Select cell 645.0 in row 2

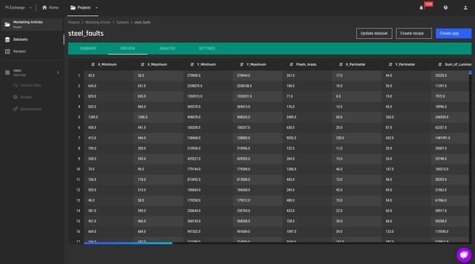(x=109, y=86)
